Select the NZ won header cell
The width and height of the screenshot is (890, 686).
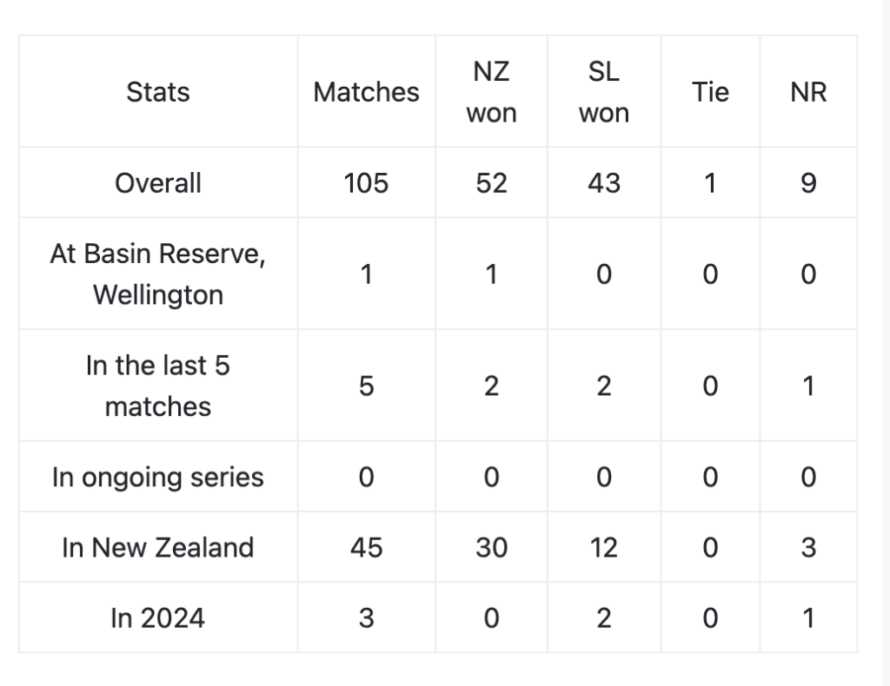pos(492,92)
